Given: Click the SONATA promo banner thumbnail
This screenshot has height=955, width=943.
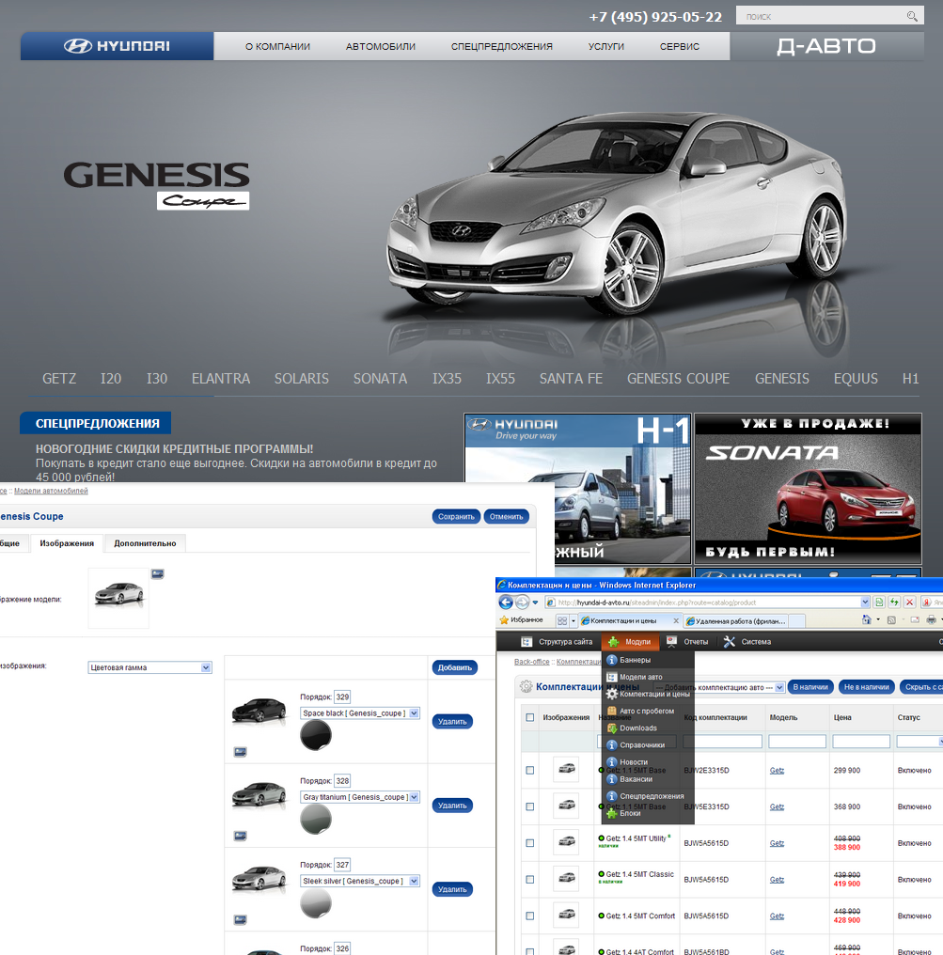Looking at the screenshot, I should (808, 489).
